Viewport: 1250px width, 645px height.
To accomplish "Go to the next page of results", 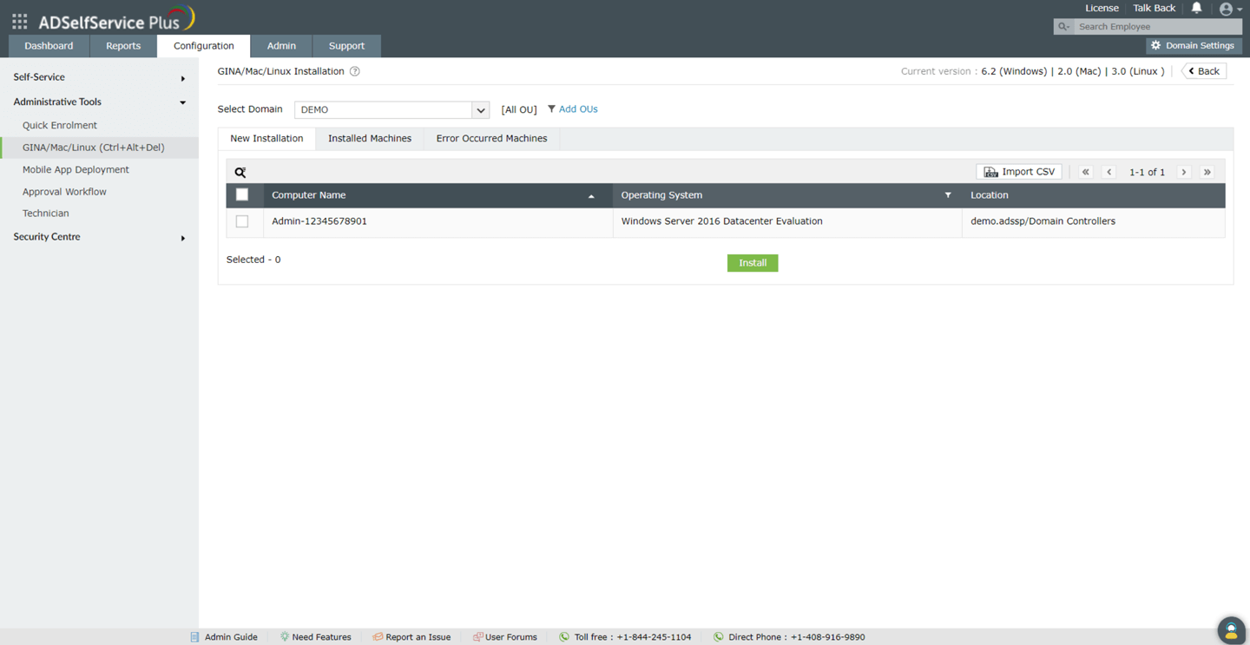I will click(1183, 172).
